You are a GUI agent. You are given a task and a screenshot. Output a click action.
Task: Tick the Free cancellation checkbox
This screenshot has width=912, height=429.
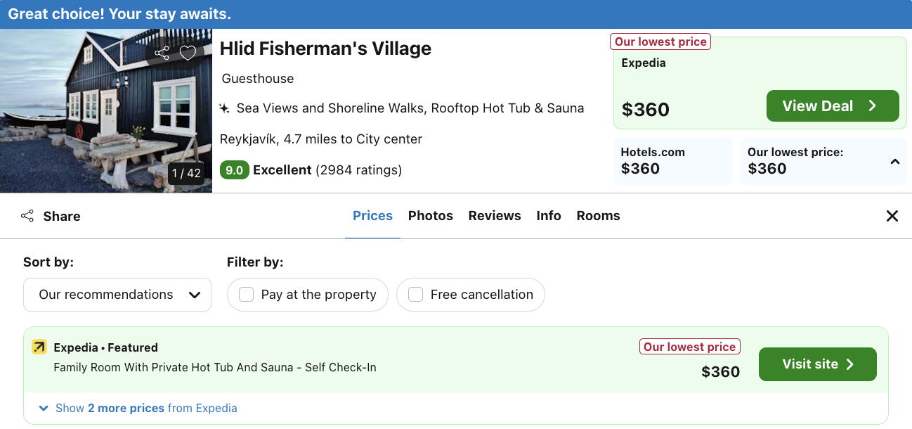[416, 295]
